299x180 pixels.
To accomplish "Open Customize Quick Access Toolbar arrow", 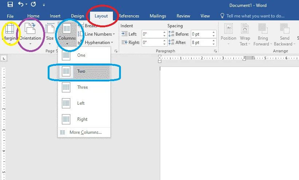I will pos(44,5).
